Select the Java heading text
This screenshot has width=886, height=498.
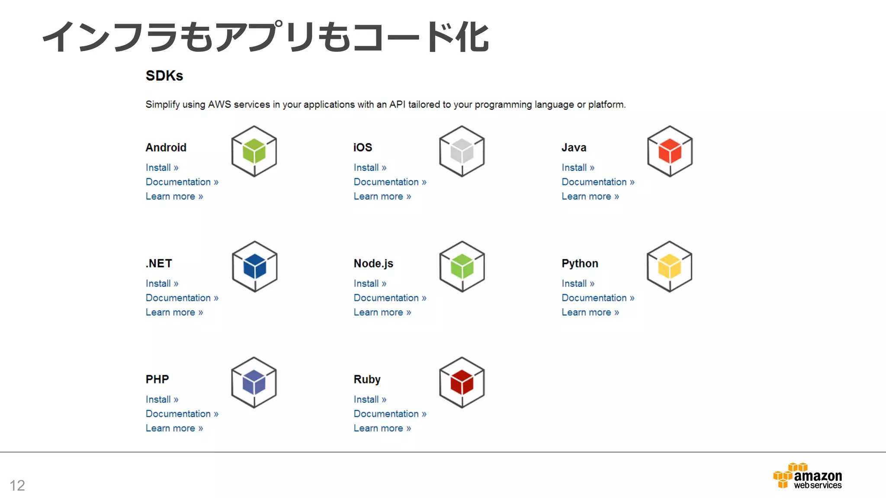[574, 147]
